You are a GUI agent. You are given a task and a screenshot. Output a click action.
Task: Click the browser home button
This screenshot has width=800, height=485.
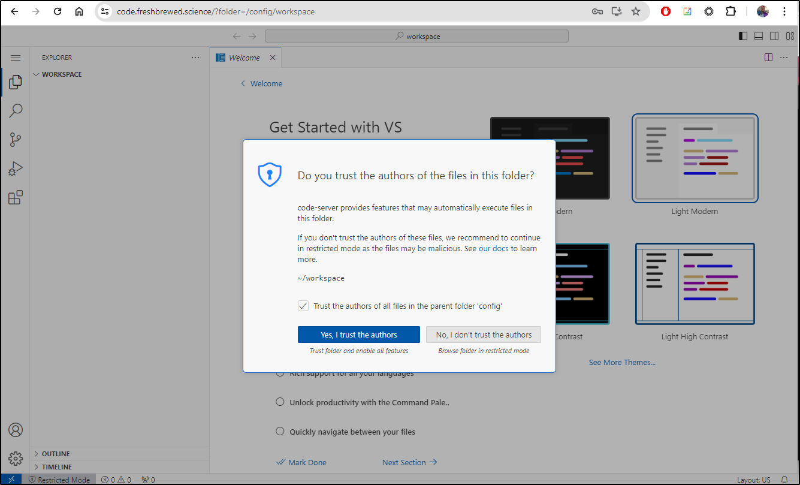tap(79, 11)
